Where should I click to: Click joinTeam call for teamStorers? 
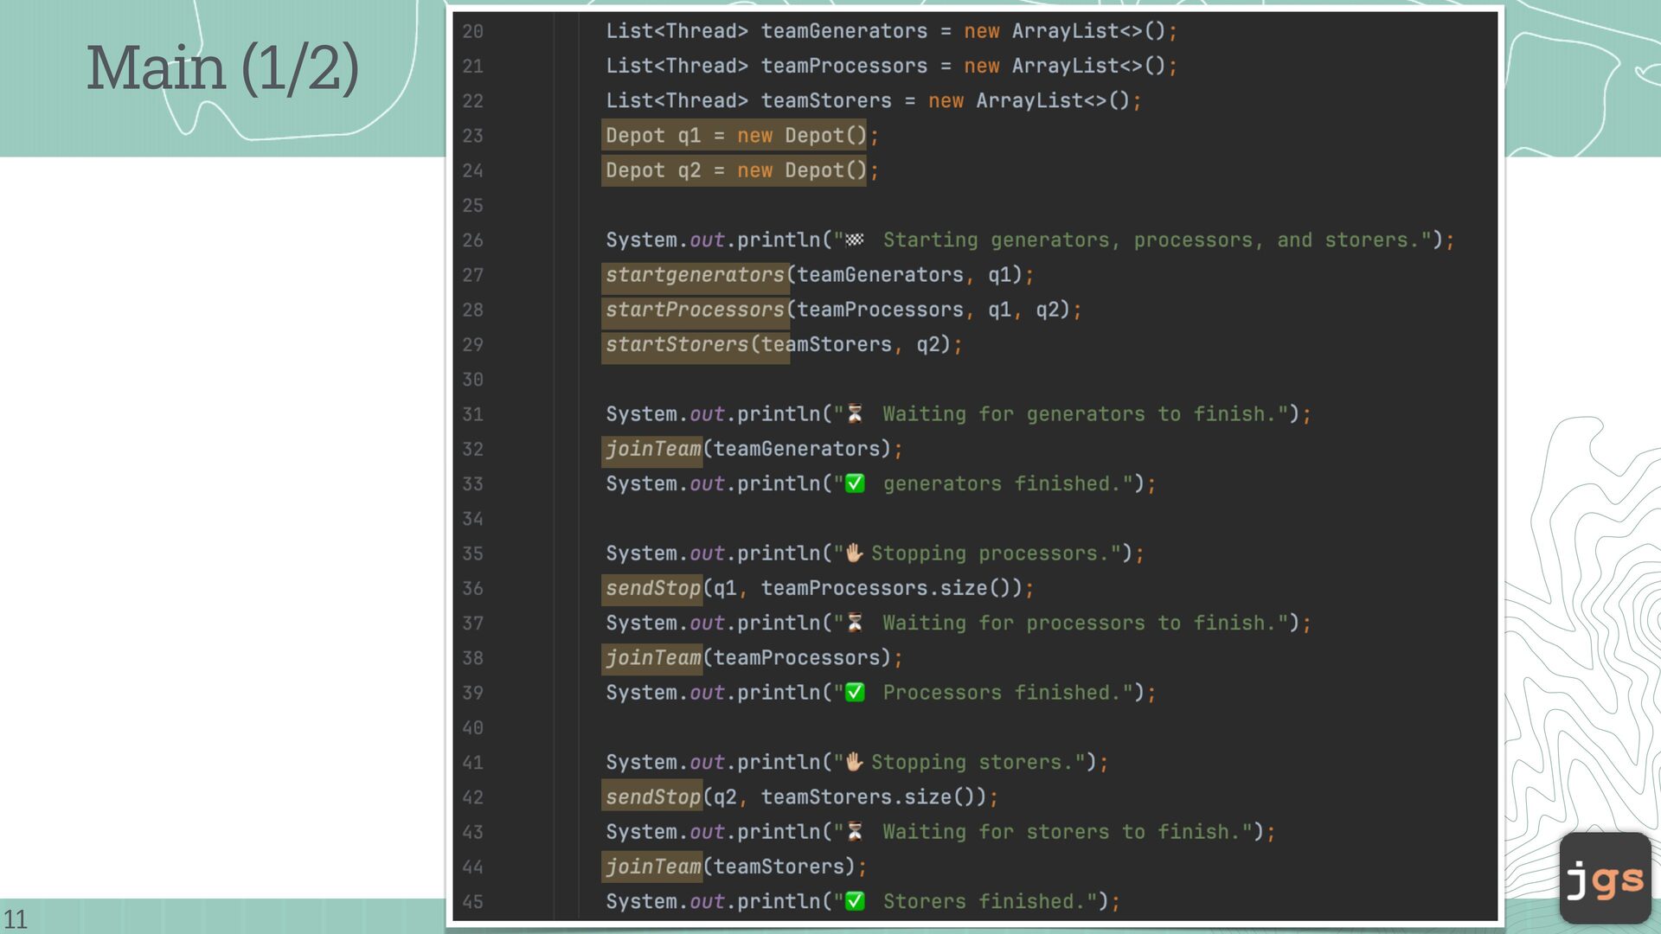coord(652,867)
